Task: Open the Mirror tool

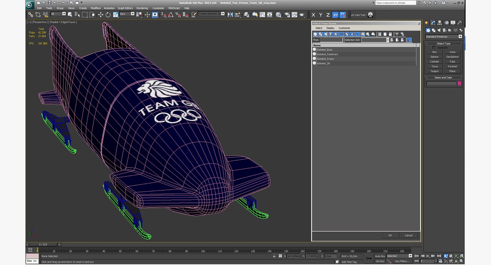Action: point(230,15)
